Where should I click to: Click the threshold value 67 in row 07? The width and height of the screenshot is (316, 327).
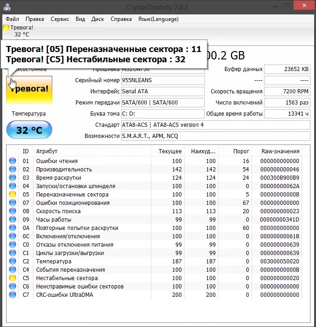pyautogui.click(x=246, y=203)
